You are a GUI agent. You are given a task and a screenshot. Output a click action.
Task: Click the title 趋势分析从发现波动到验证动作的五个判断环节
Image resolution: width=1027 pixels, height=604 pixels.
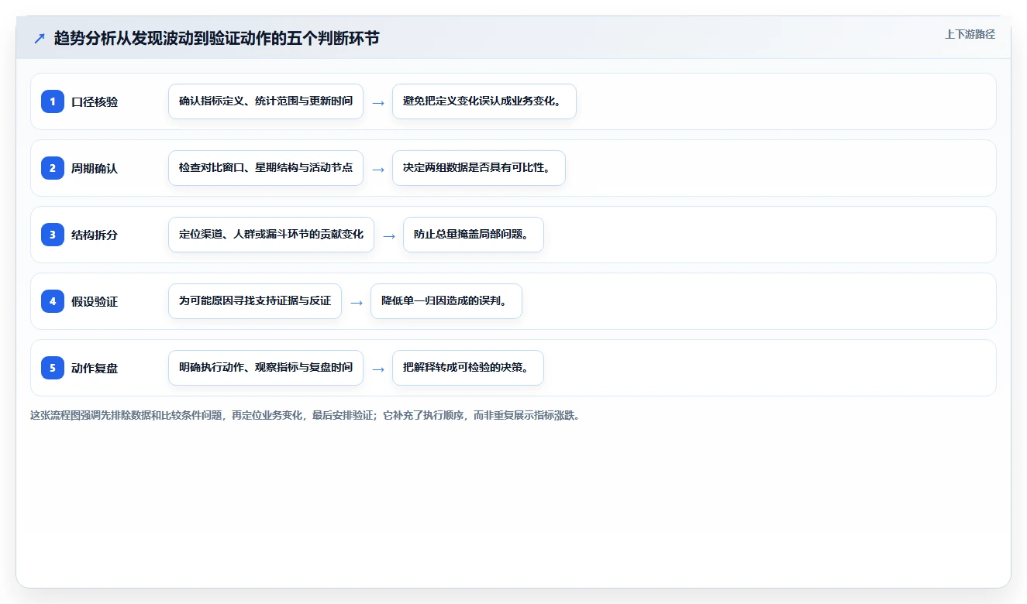(x=217, y=38)
